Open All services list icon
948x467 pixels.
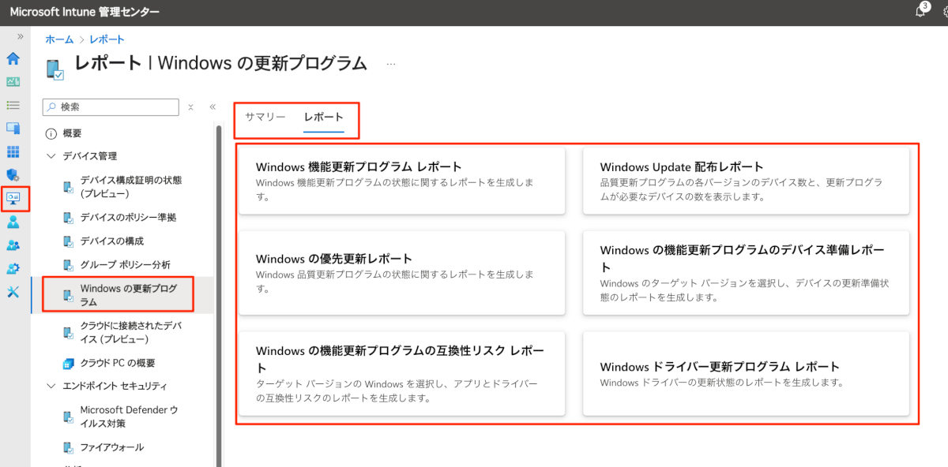[x=13, y=105]
